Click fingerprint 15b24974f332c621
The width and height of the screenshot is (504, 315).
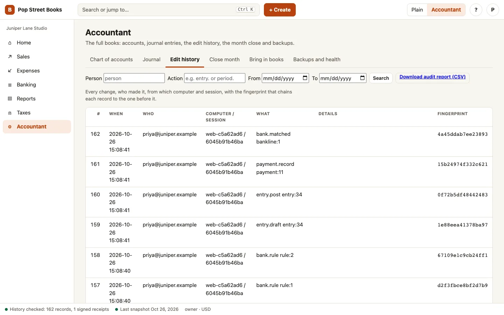462,164
